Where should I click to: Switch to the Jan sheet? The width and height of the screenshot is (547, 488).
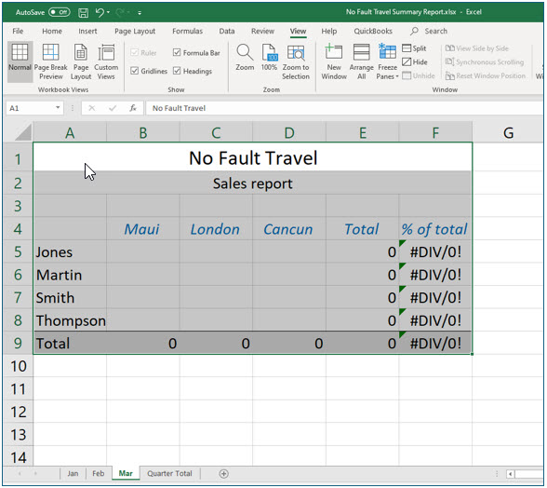(x=73, y=473)
